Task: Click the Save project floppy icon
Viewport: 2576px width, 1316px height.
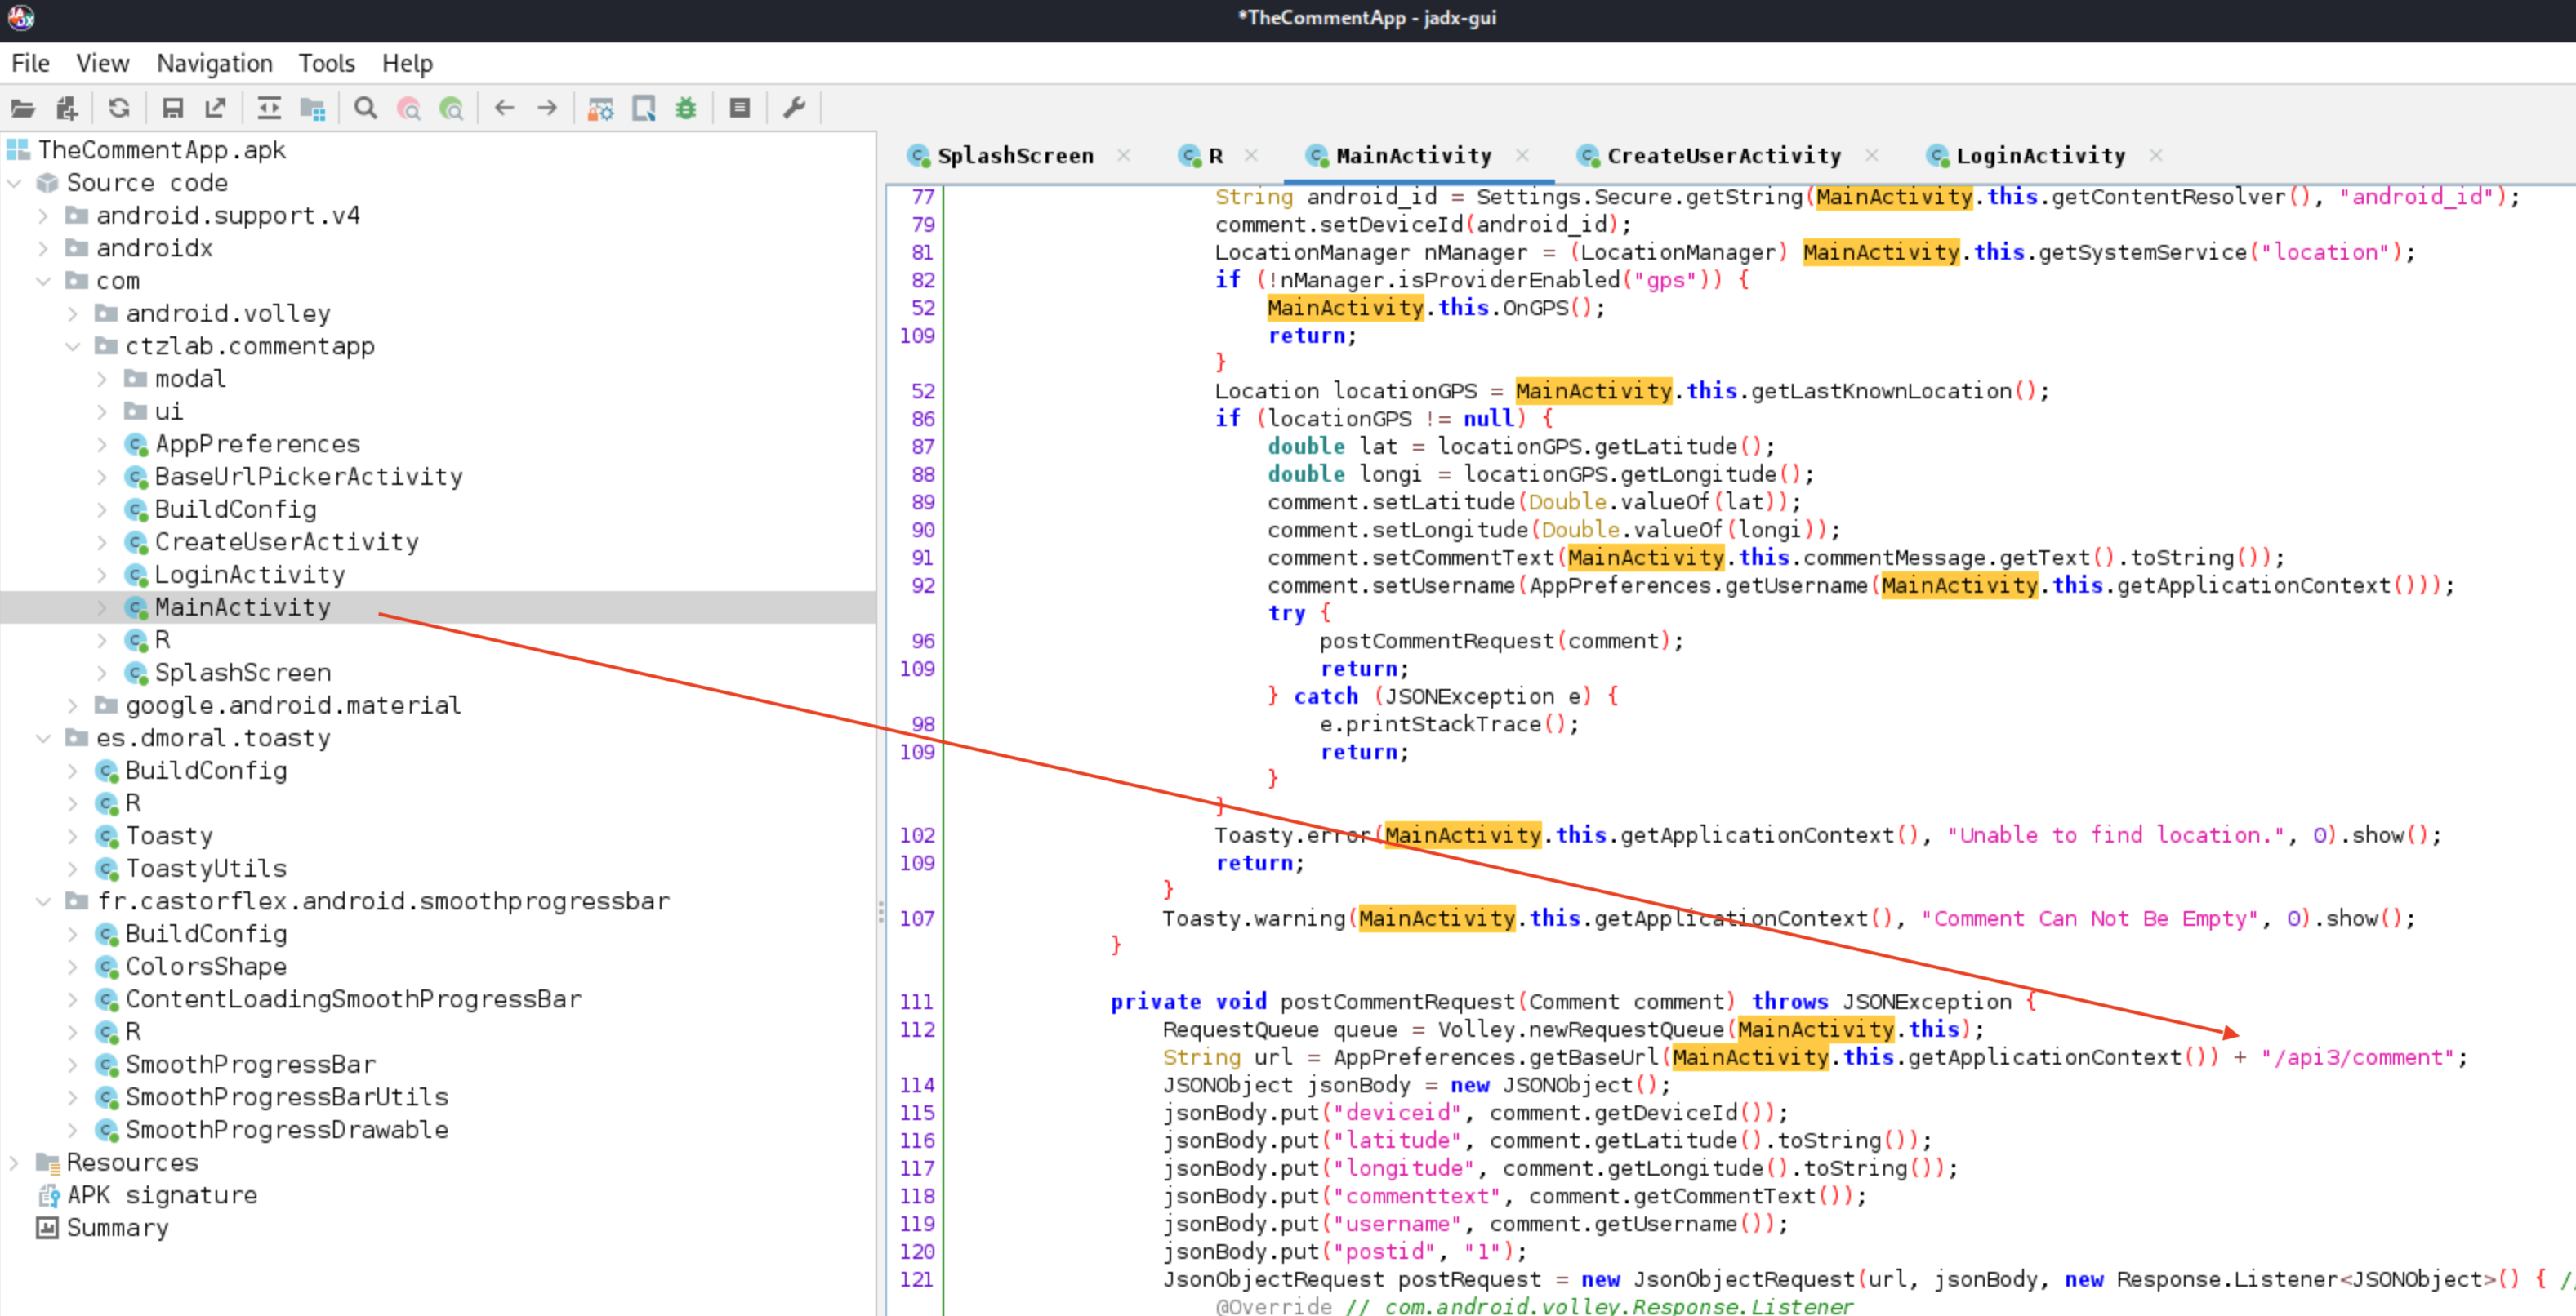Action: point(172,108)
